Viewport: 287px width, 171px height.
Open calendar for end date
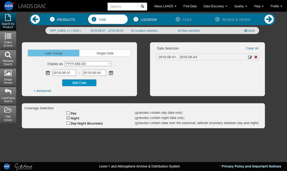[111, 73]
